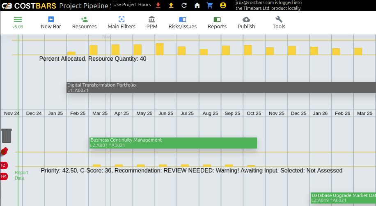Click the Mar 25 month header
Image resolution: width=376 pixels, height=206 pixels.
click(x=100, y=113)
